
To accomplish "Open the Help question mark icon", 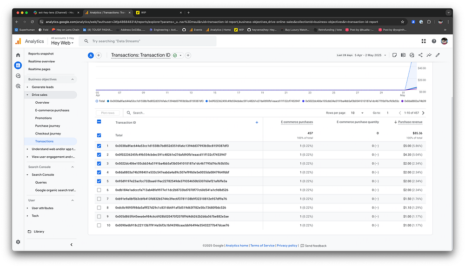I will click(x=434, y=41).
